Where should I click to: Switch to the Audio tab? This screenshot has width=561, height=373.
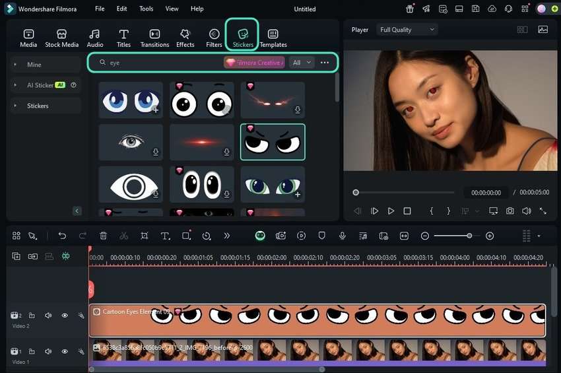tap(95, 38)
